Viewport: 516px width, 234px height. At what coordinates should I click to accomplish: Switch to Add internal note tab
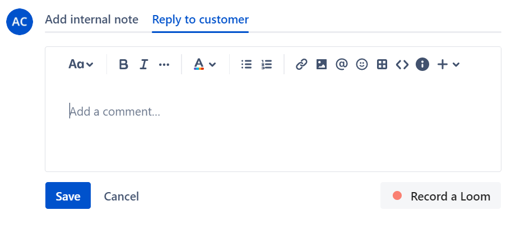pos(91,20)
